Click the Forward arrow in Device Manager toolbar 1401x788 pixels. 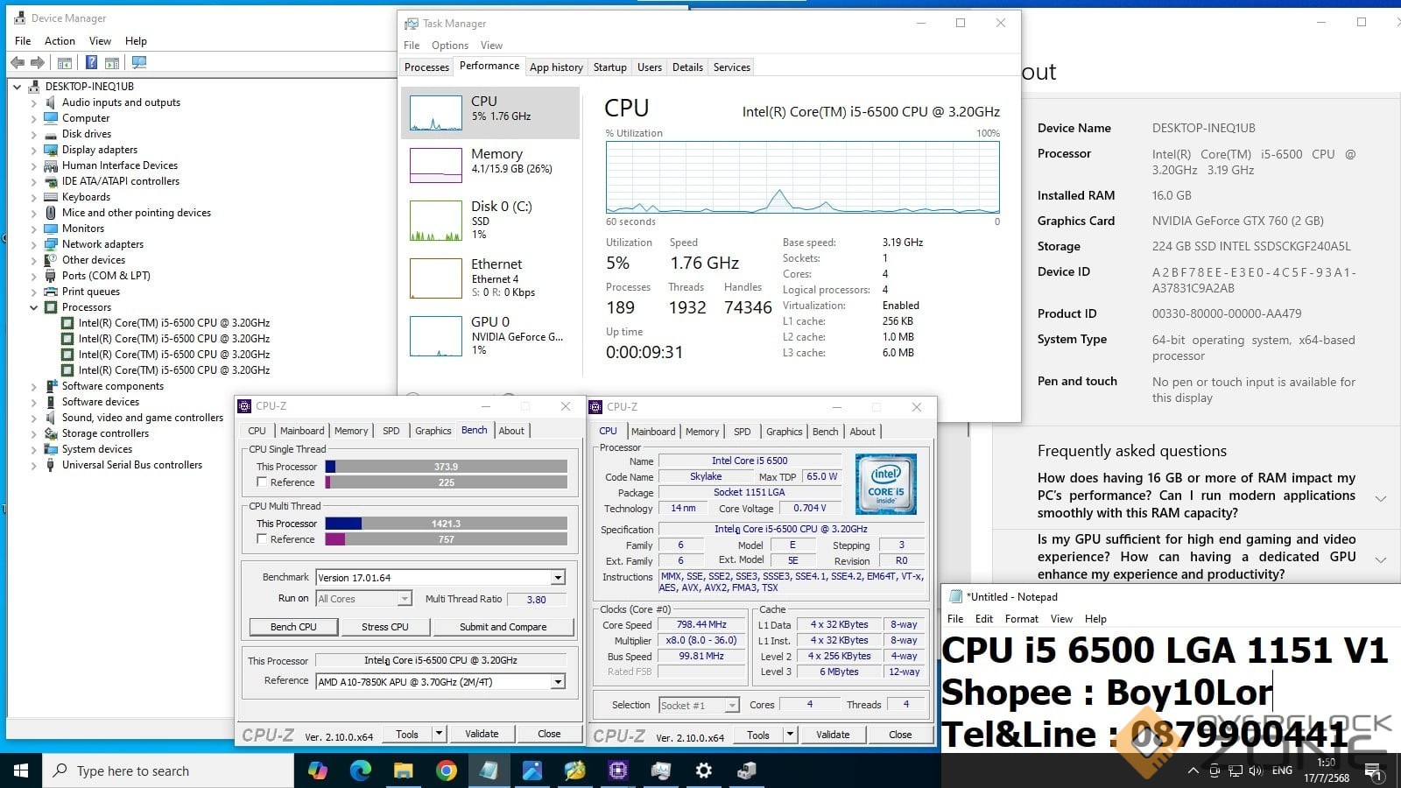(37, 62)
